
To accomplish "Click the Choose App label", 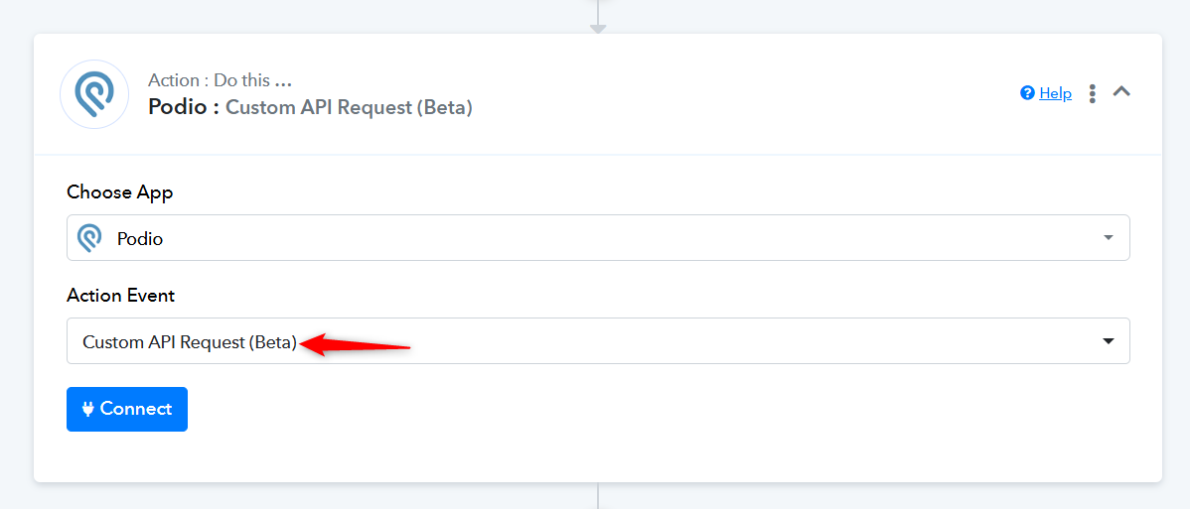I will tap(120, 192).
